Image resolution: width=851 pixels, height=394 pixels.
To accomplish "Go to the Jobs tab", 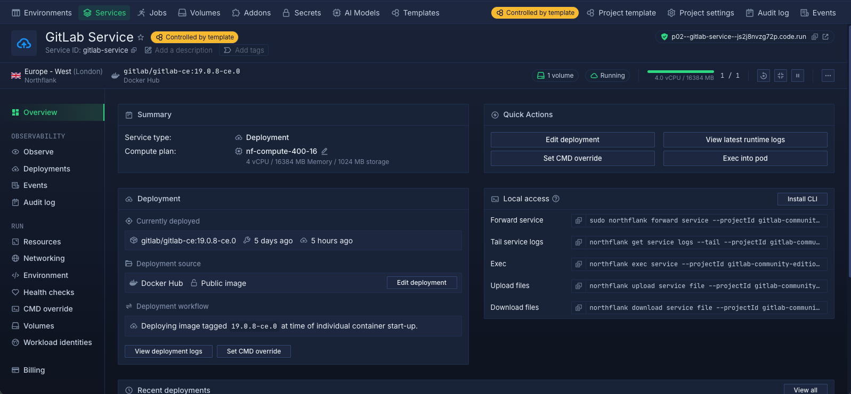I will click(152, 13).
